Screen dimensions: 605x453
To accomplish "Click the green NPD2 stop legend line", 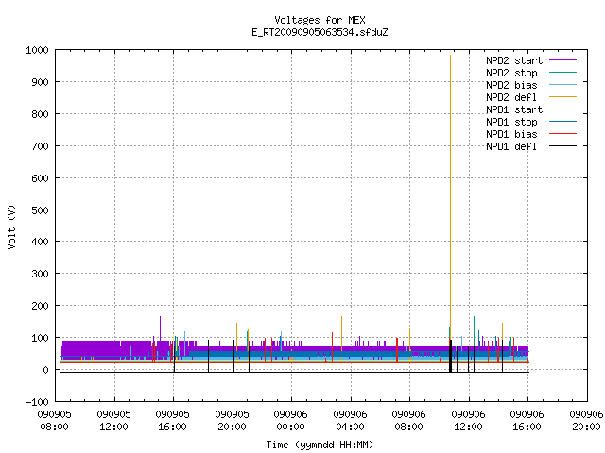I will pos(562,72).
